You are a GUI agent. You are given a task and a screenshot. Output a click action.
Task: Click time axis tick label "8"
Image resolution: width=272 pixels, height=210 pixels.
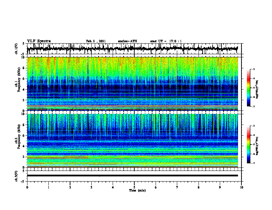(199, 187)
